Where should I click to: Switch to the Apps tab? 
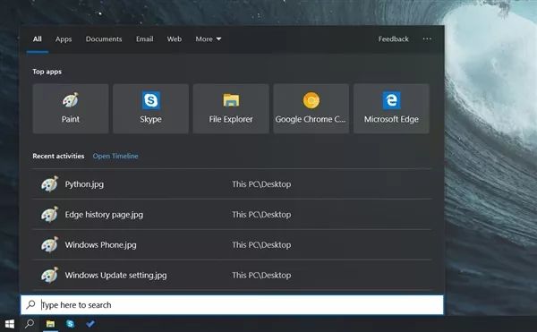64,39
